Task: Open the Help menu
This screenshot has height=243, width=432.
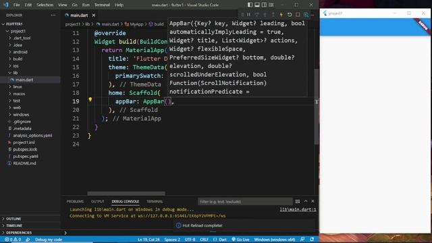Action: tap(119, 5)
